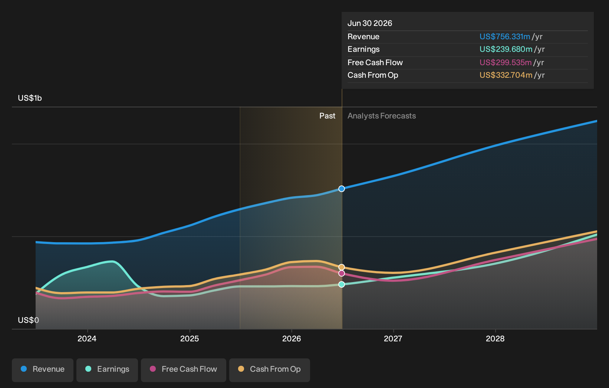This screenshot has width=609, height=388.
Task: Click the 2028 x-axis label
Action: coord(495,338)
